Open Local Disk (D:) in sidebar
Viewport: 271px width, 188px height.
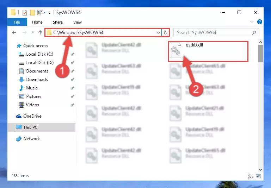(x=40, y=63)
